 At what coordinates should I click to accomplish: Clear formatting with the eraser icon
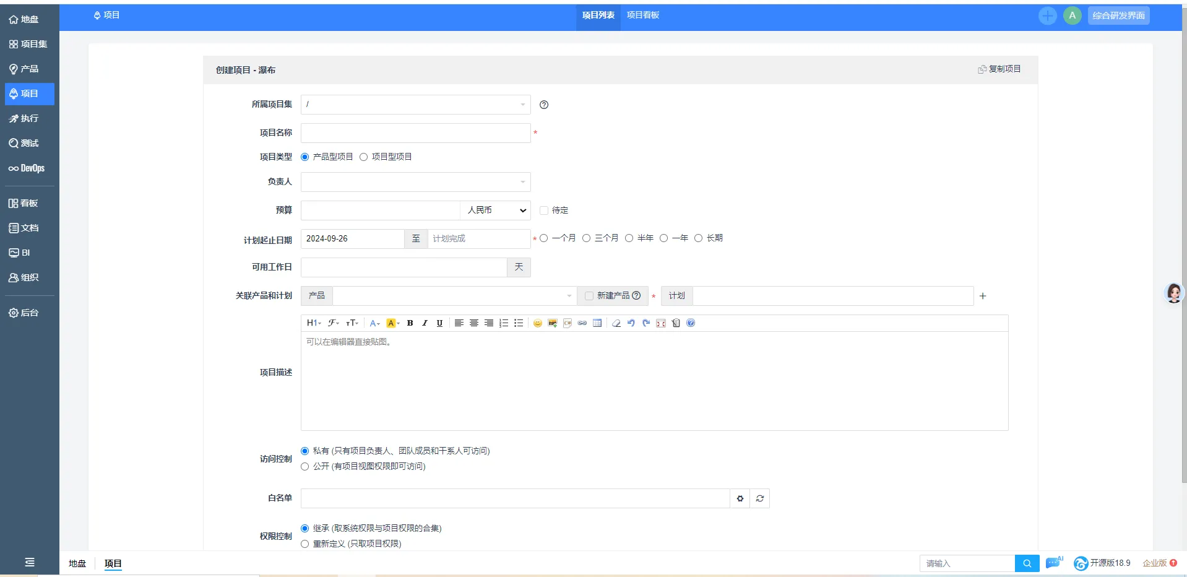point(616,323)
